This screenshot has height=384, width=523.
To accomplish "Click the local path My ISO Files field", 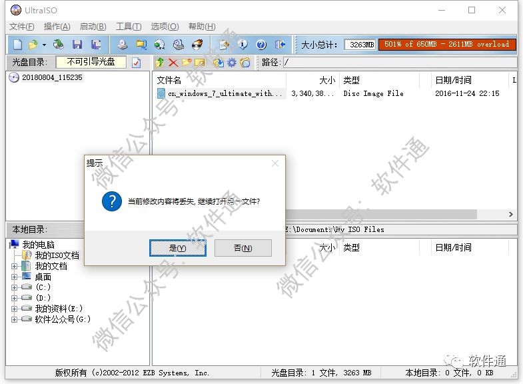I will [x=400, y=229].
